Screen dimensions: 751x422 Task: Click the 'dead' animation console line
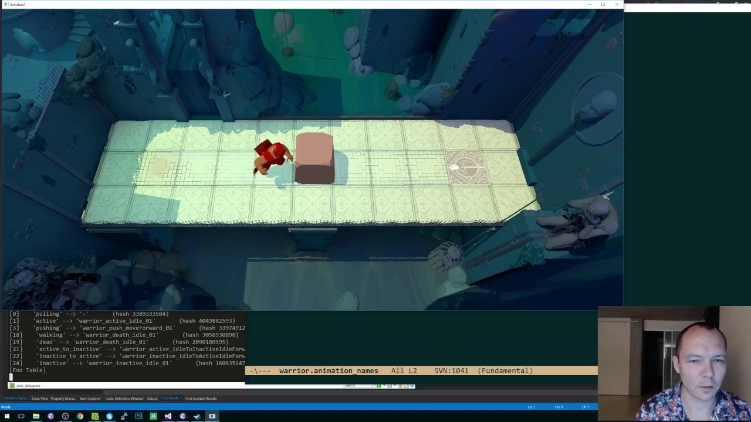point(119,342)
